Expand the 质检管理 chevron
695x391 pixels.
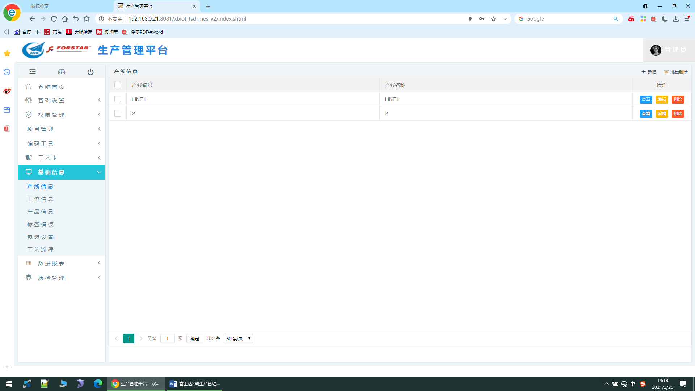coord(99,277)
